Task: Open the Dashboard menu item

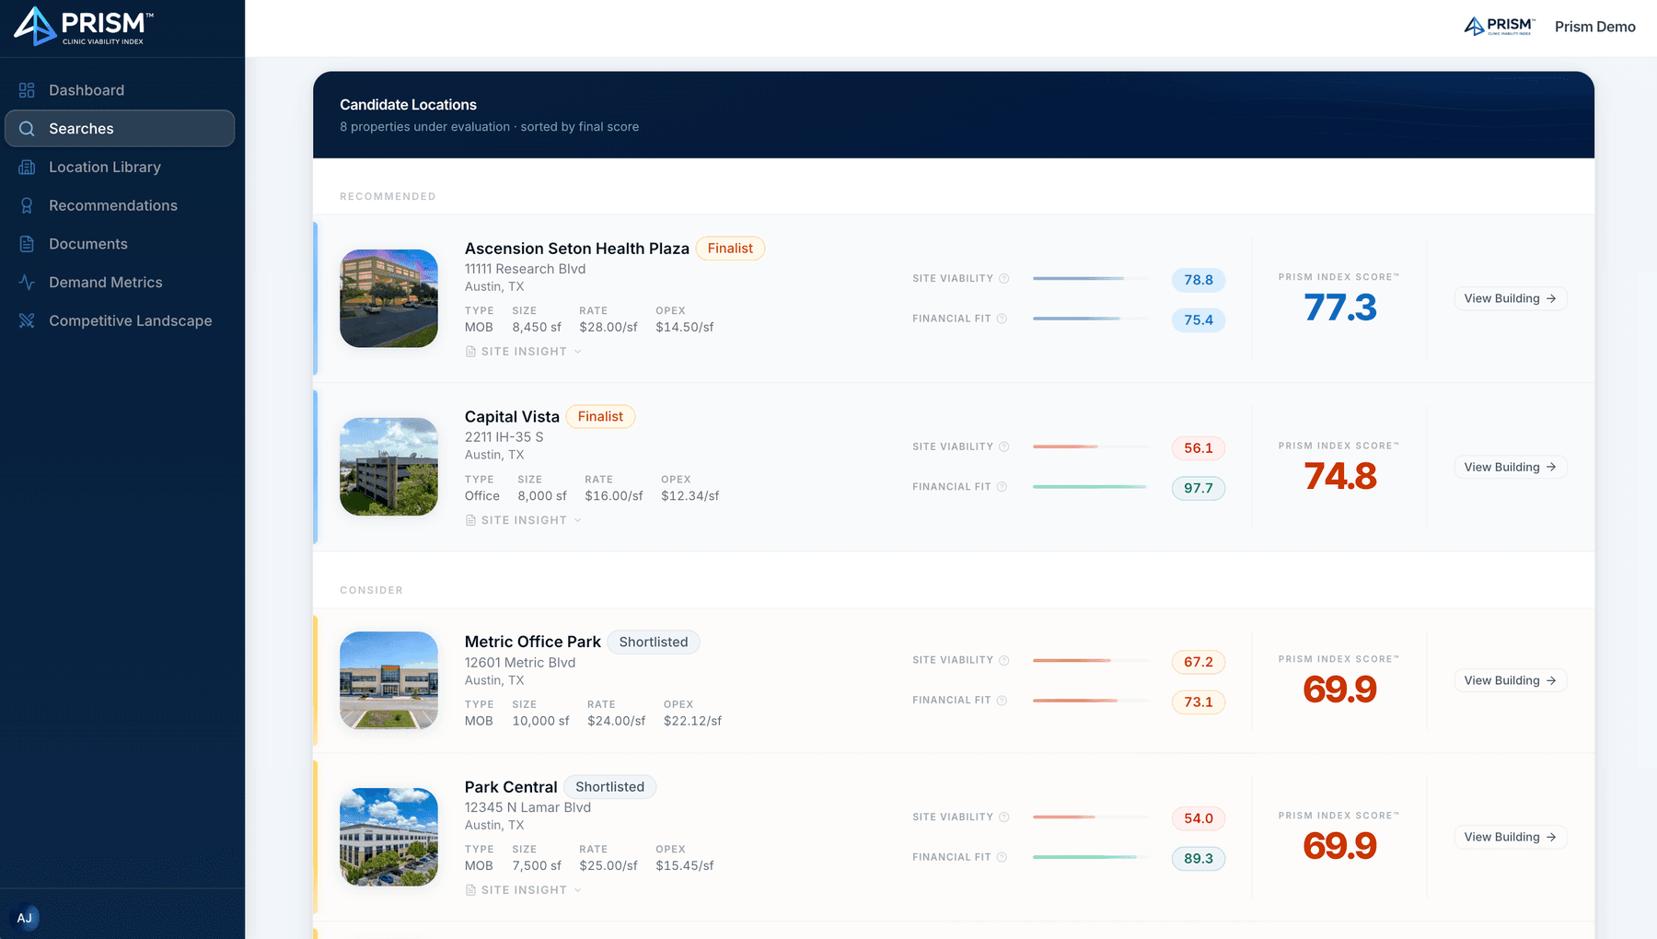Action: tap(120, 90)
